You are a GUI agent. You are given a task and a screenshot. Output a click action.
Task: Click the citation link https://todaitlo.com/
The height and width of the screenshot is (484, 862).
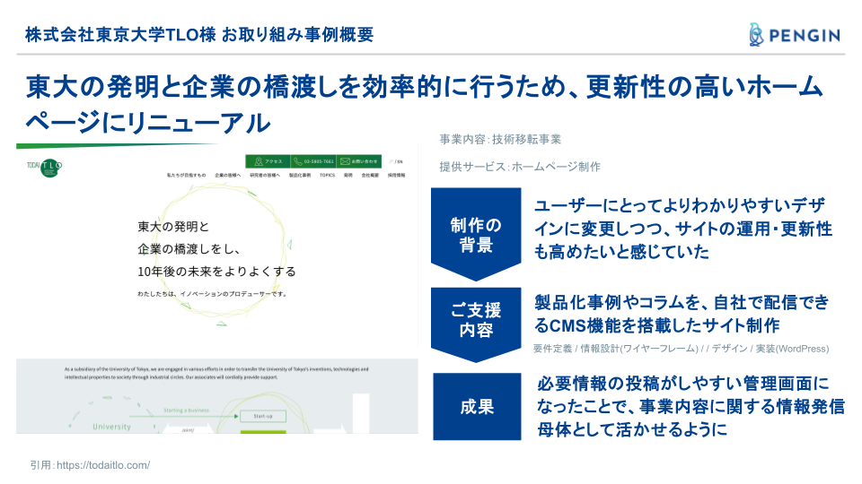(x=102, y=465)
